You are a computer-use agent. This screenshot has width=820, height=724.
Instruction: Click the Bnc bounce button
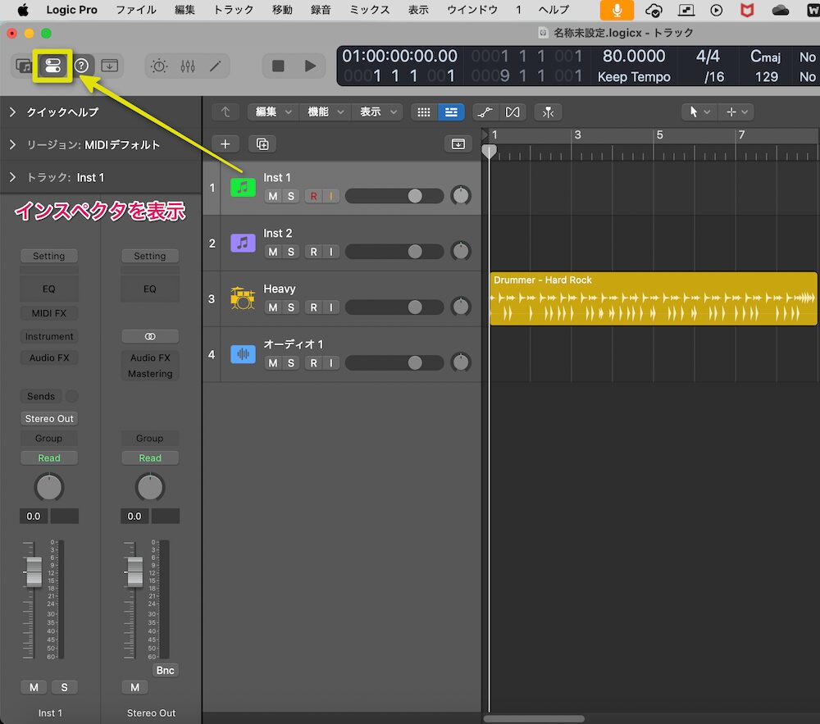[166, 670]
